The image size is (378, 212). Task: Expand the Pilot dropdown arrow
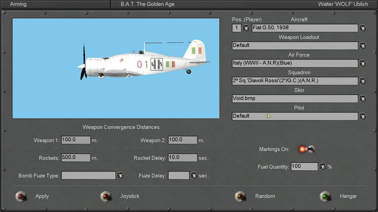click(x=363, y=116)
